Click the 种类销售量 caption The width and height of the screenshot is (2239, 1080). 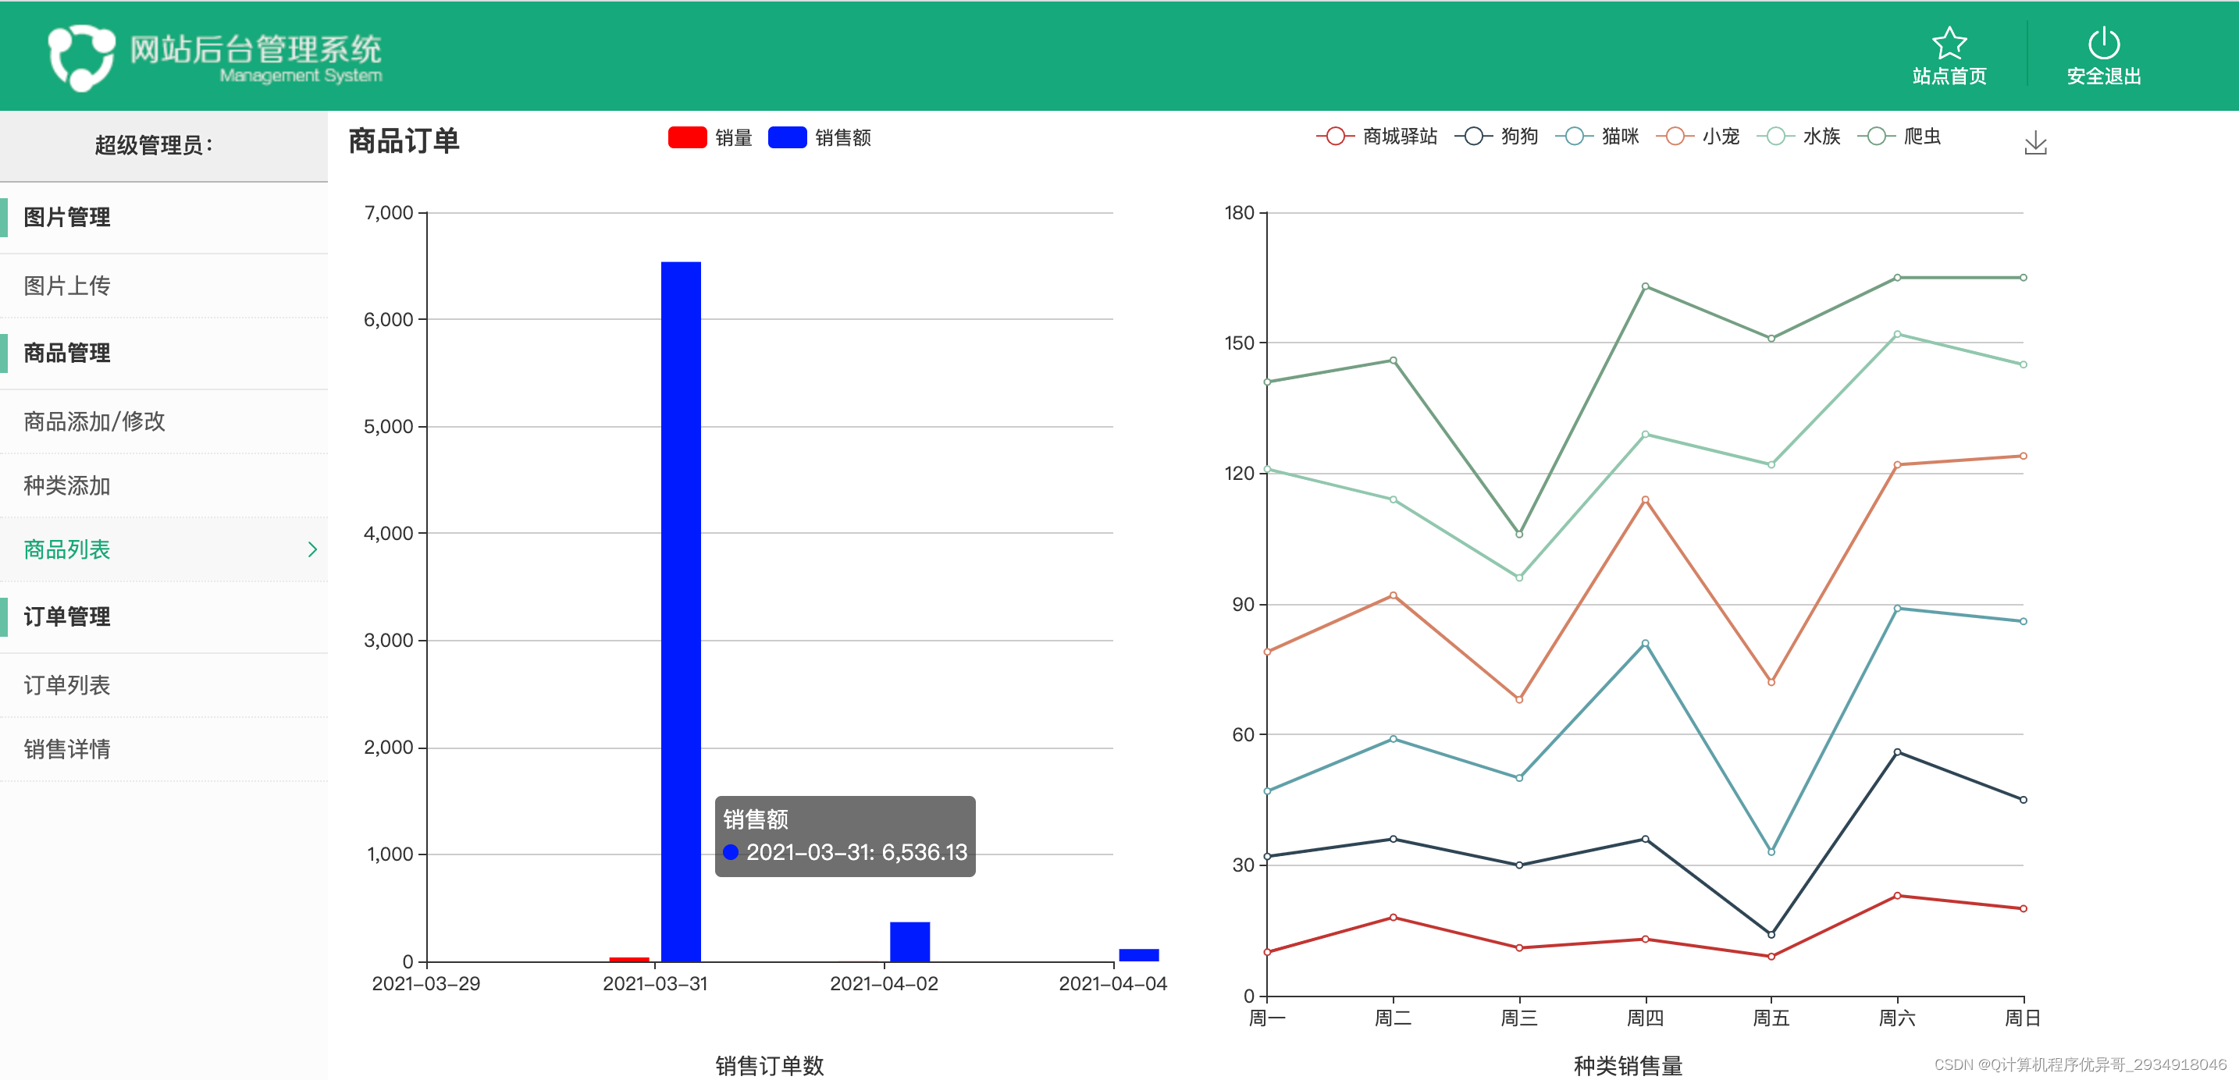click(1628, 1065)
